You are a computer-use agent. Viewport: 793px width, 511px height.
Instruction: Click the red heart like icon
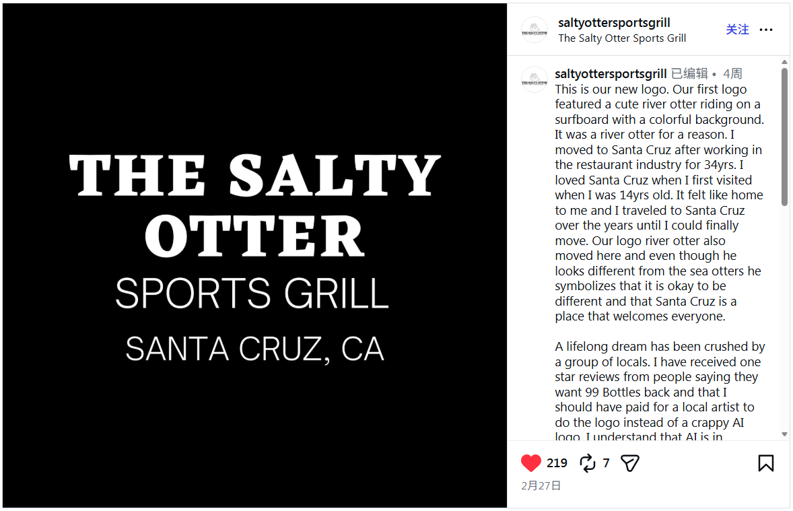tap(531, 463)
